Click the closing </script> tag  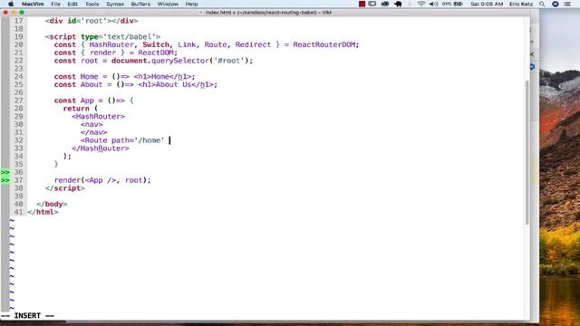pyautogui.click(x=65, y=188)
